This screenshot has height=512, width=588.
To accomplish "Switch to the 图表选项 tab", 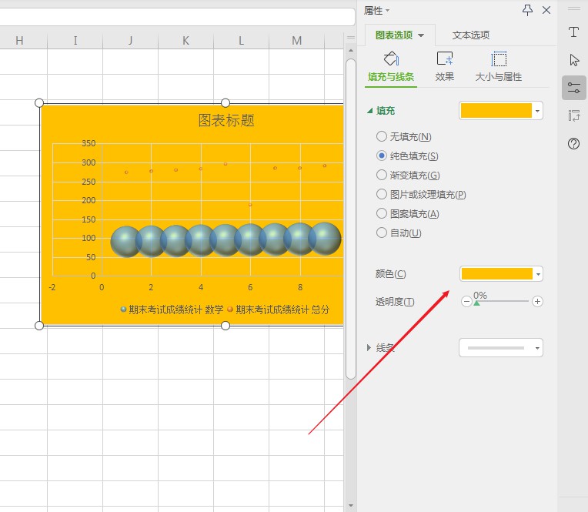I will pyautogui.click(x=394, y=35).
